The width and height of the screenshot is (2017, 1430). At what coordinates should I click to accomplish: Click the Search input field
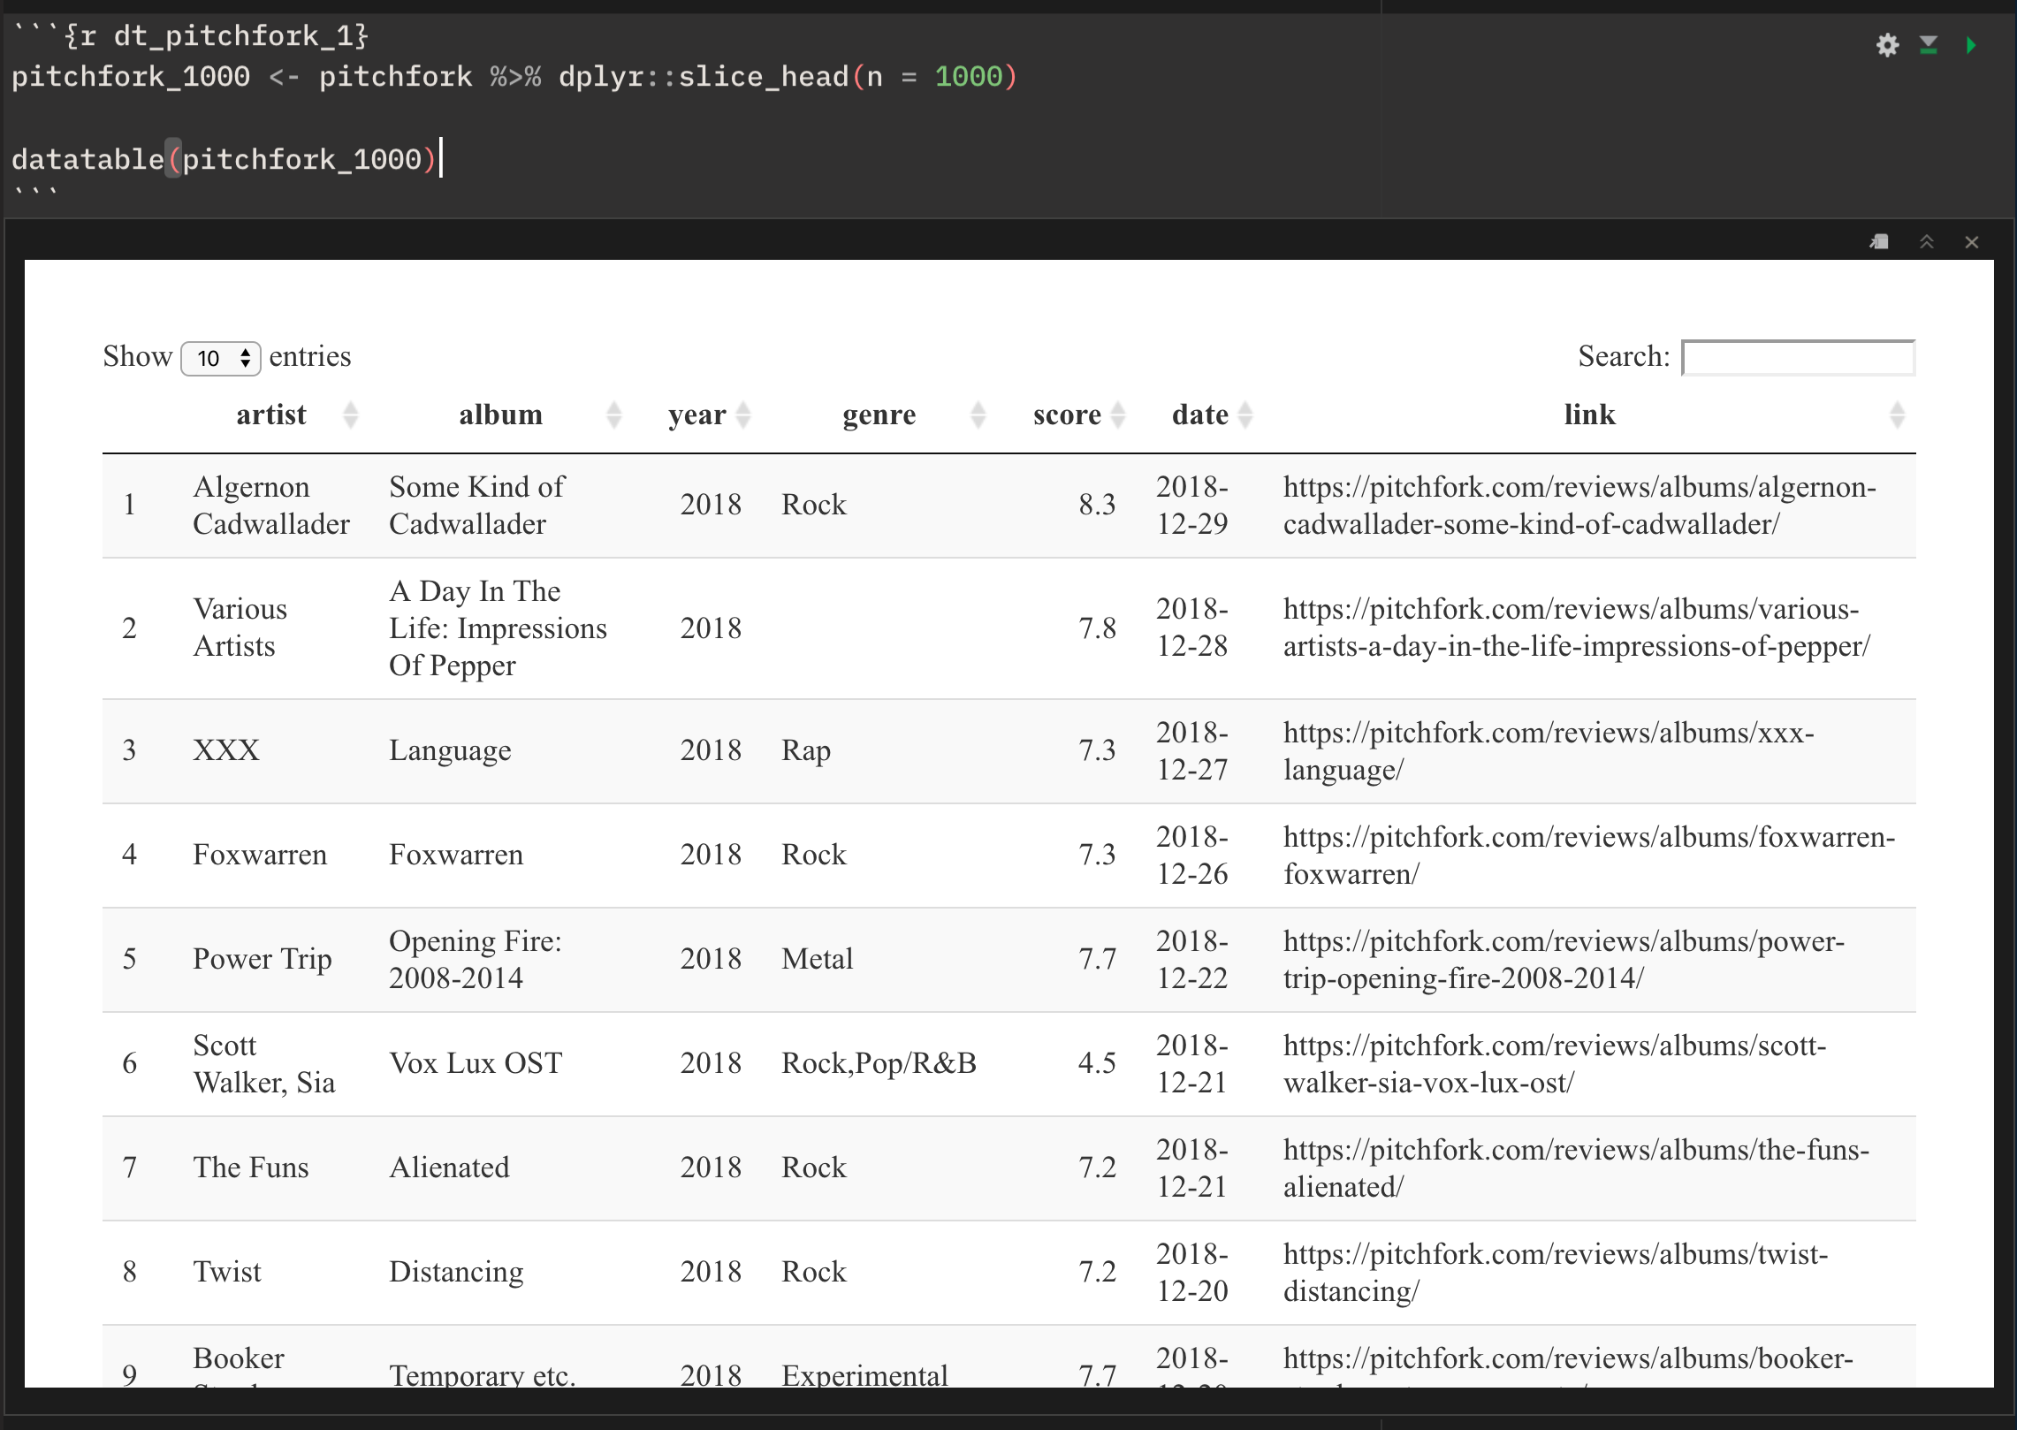(1798, 358)
